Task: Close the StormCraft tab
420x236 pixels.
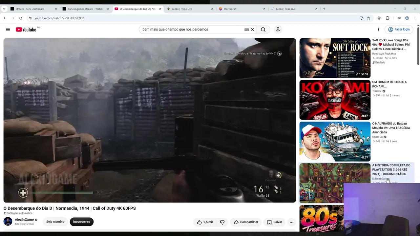Action: pos(264,9)
